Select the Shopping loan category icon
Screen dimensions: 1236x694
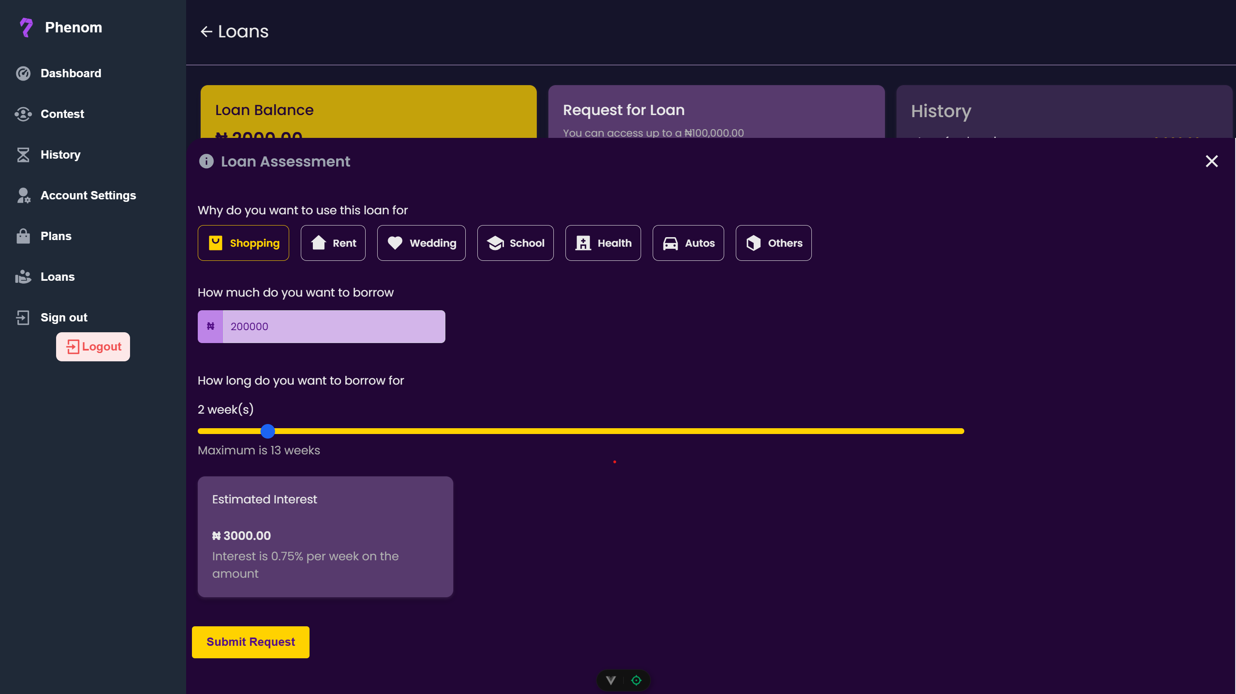(215, 242)
